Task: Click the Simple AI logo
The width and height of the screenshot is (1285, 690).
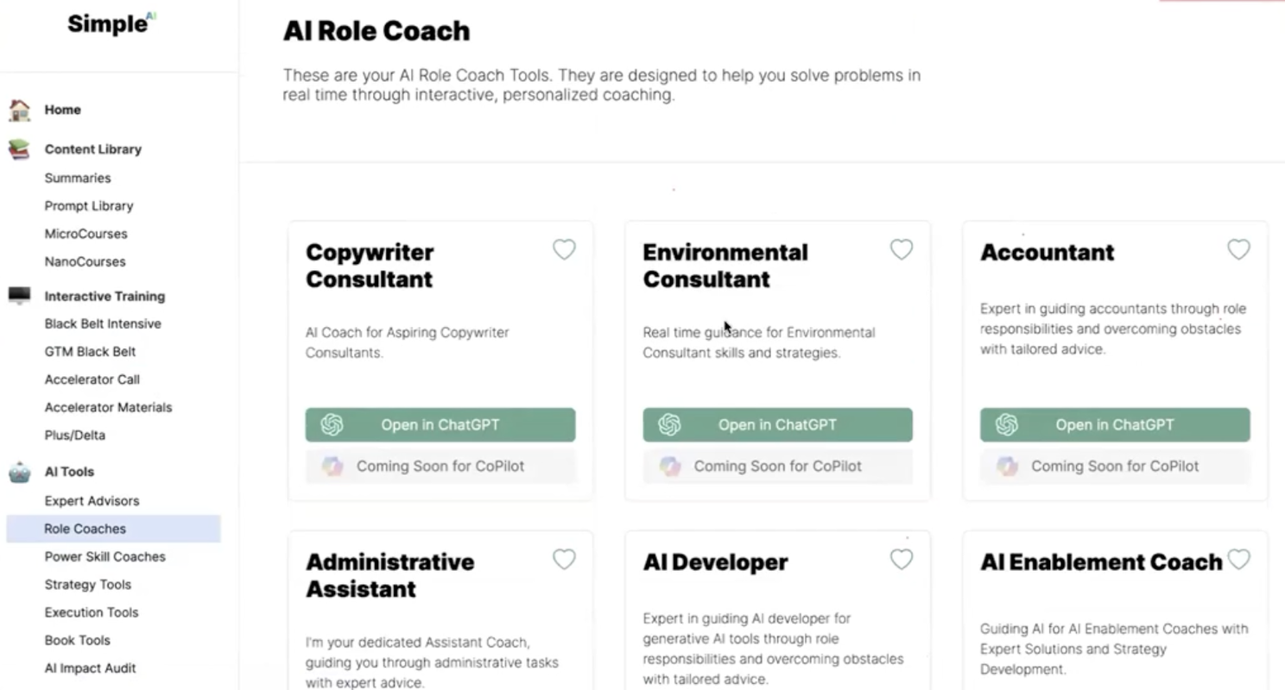Action: tap(111, 24)
